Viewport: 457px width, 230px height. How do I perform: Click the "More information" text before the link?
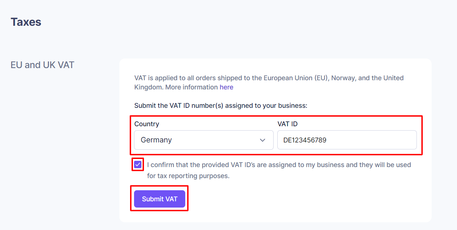pos(191,87)
